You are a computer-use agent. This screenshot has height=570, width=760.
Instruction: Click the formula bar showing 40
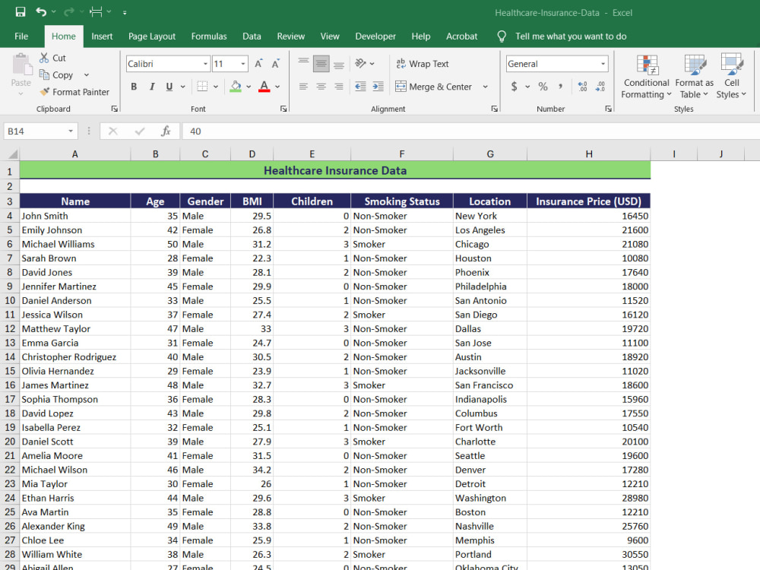coord(470,131)
